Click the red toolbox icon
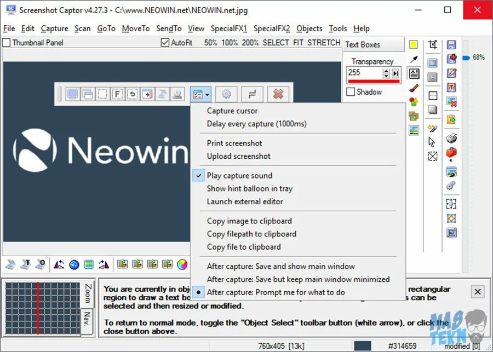The height and width of the screenshot is (352, 493). [x=451, y=153]
